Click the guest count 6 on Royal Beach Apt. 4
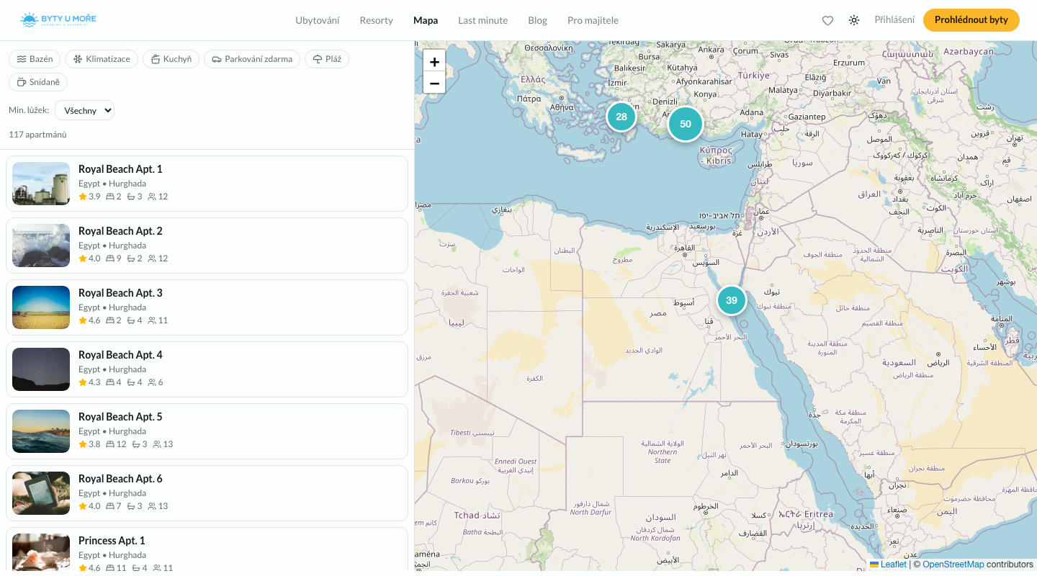The width and height of the screenshot is (1037, 576). point(156,382)
